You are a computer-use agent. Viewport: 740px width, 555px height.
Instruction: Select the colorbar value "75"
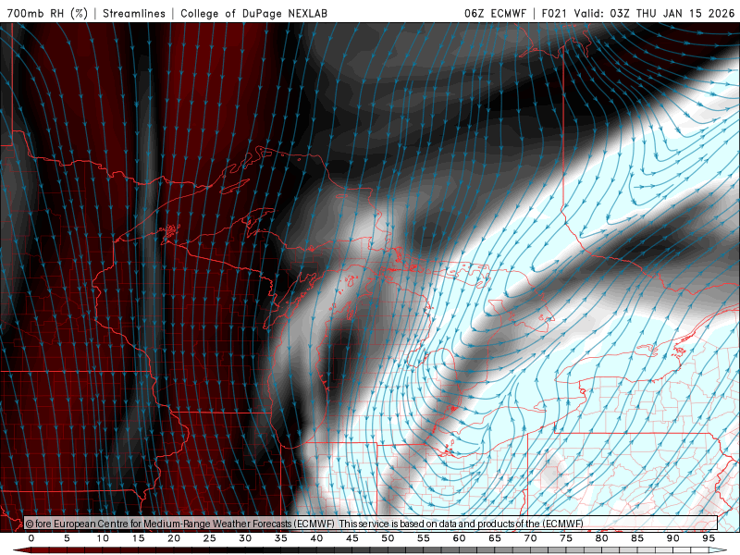click(566, 538)
